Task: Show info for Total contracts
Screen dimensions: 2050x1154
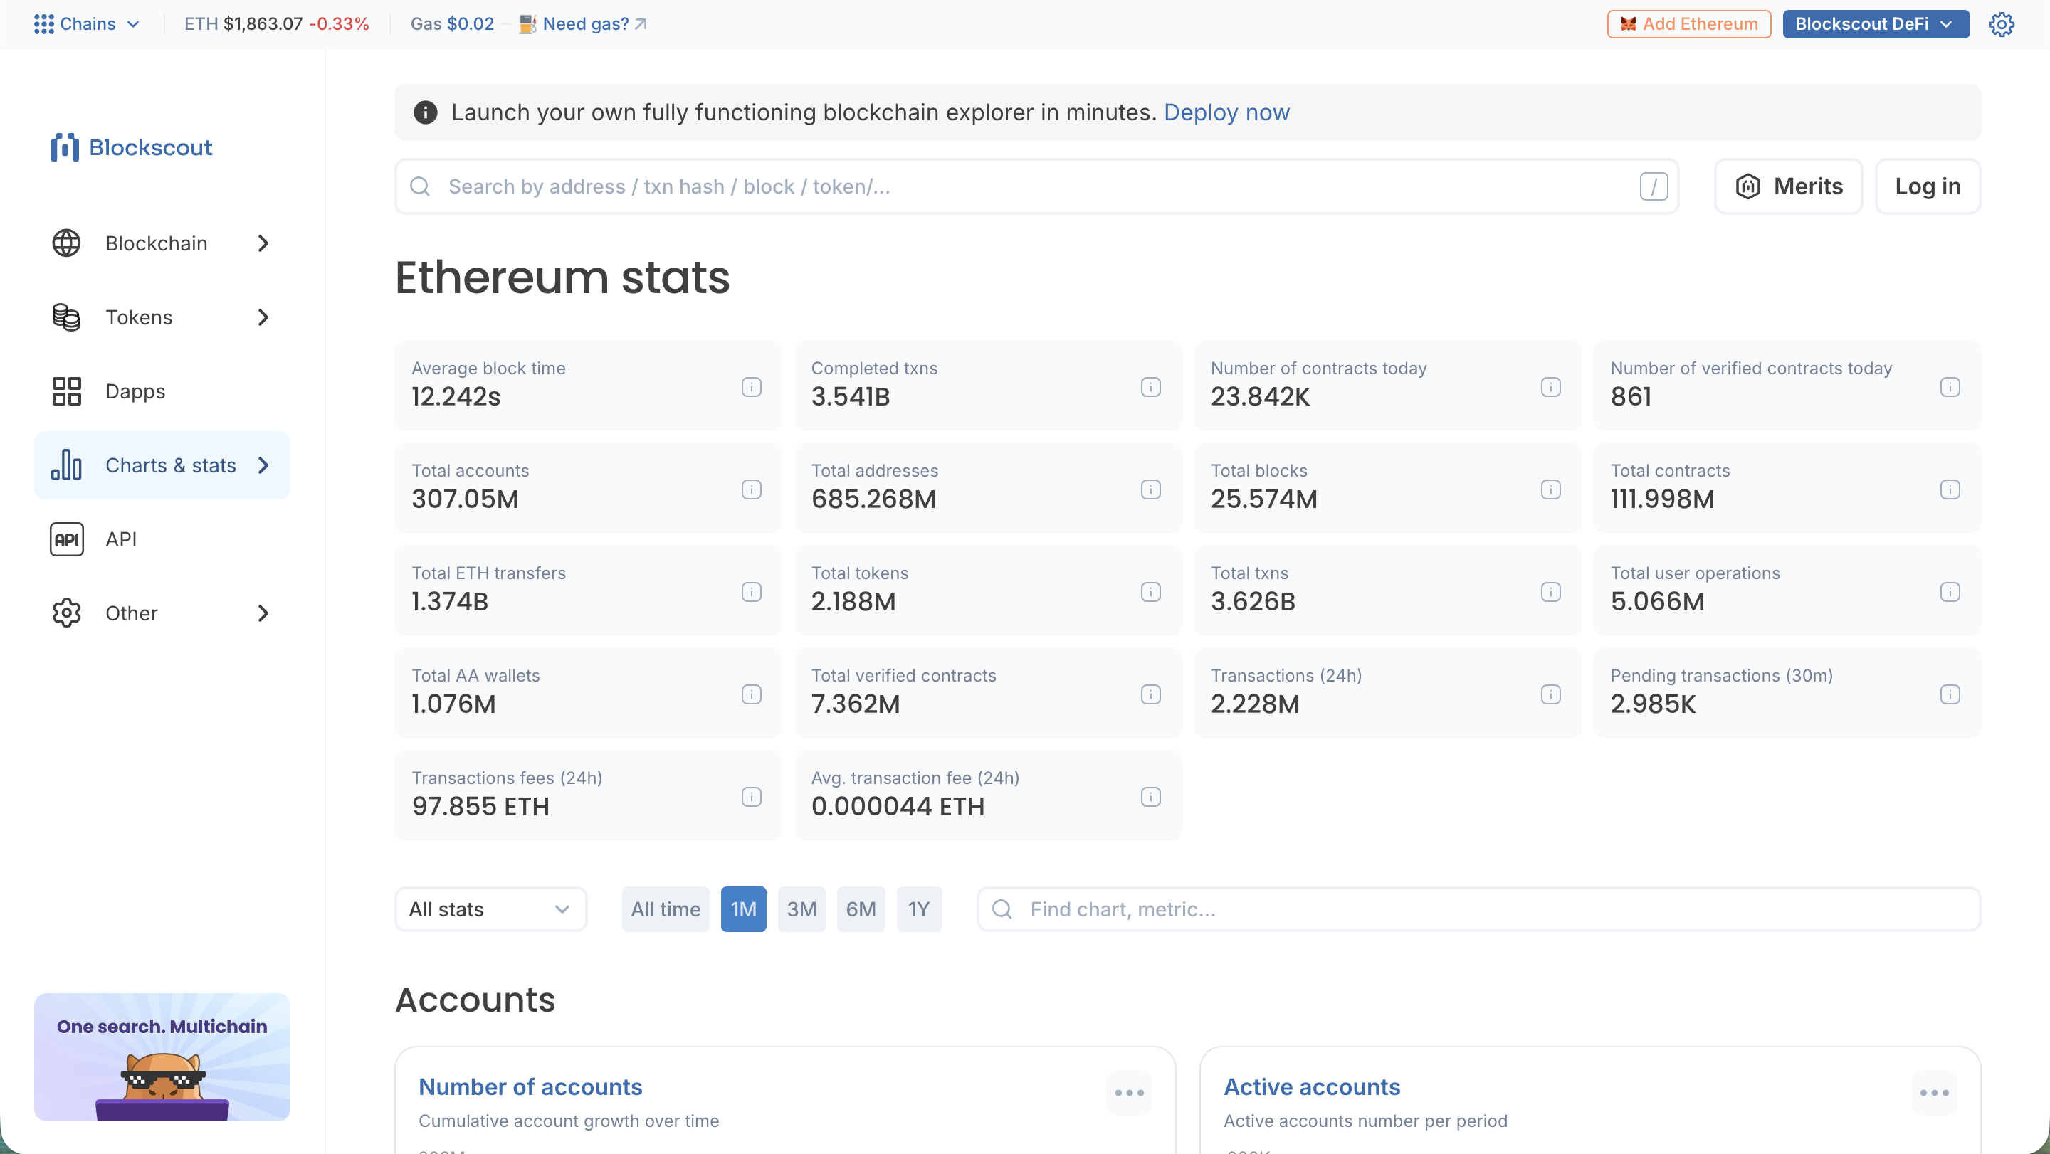Action: (1950, 489)
